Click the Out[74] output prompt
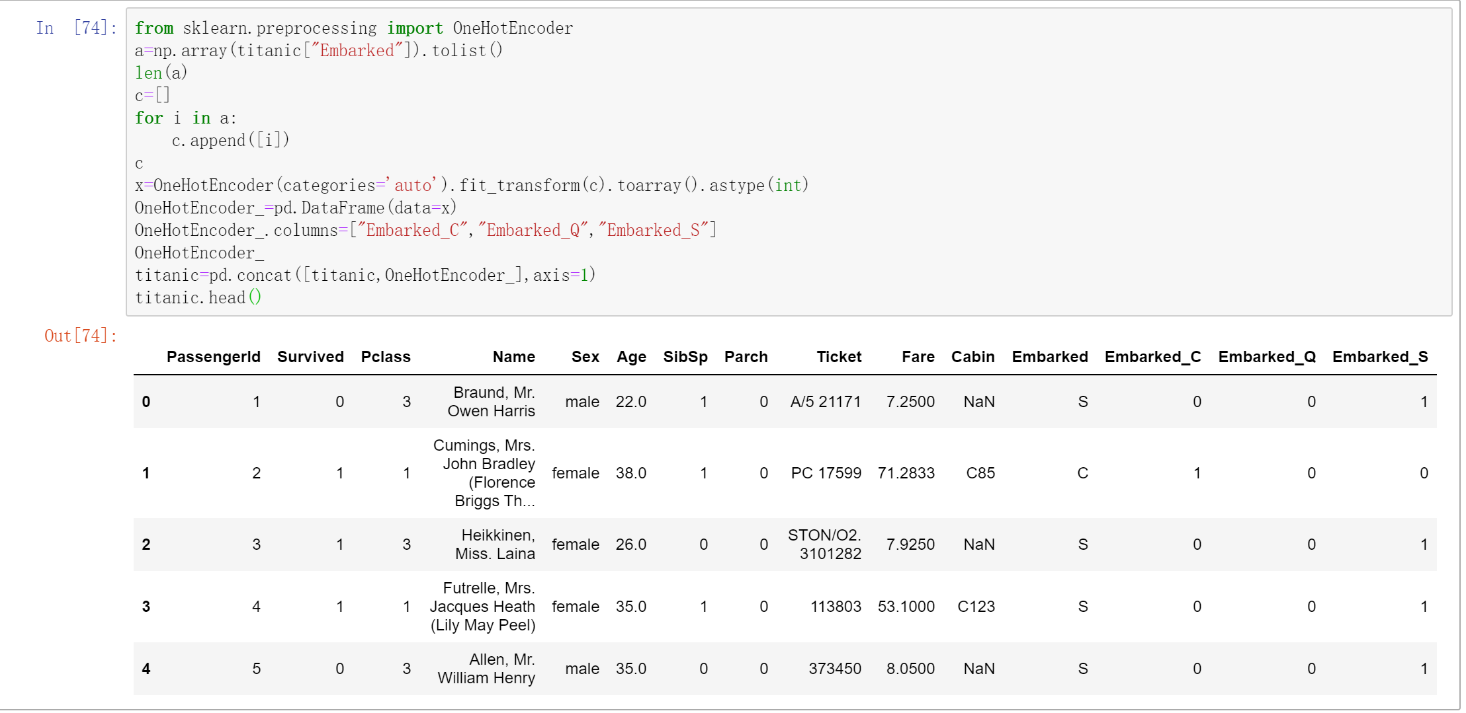The image size is (1466, 713). point(81,336)
